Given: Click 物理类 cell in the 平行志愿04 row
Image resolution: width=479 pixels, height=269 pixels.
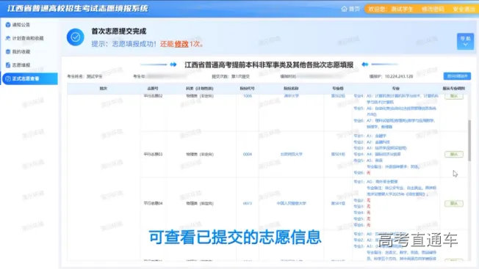Looking at the screenshot, I should pyautogui.click(x=200, y=203).
